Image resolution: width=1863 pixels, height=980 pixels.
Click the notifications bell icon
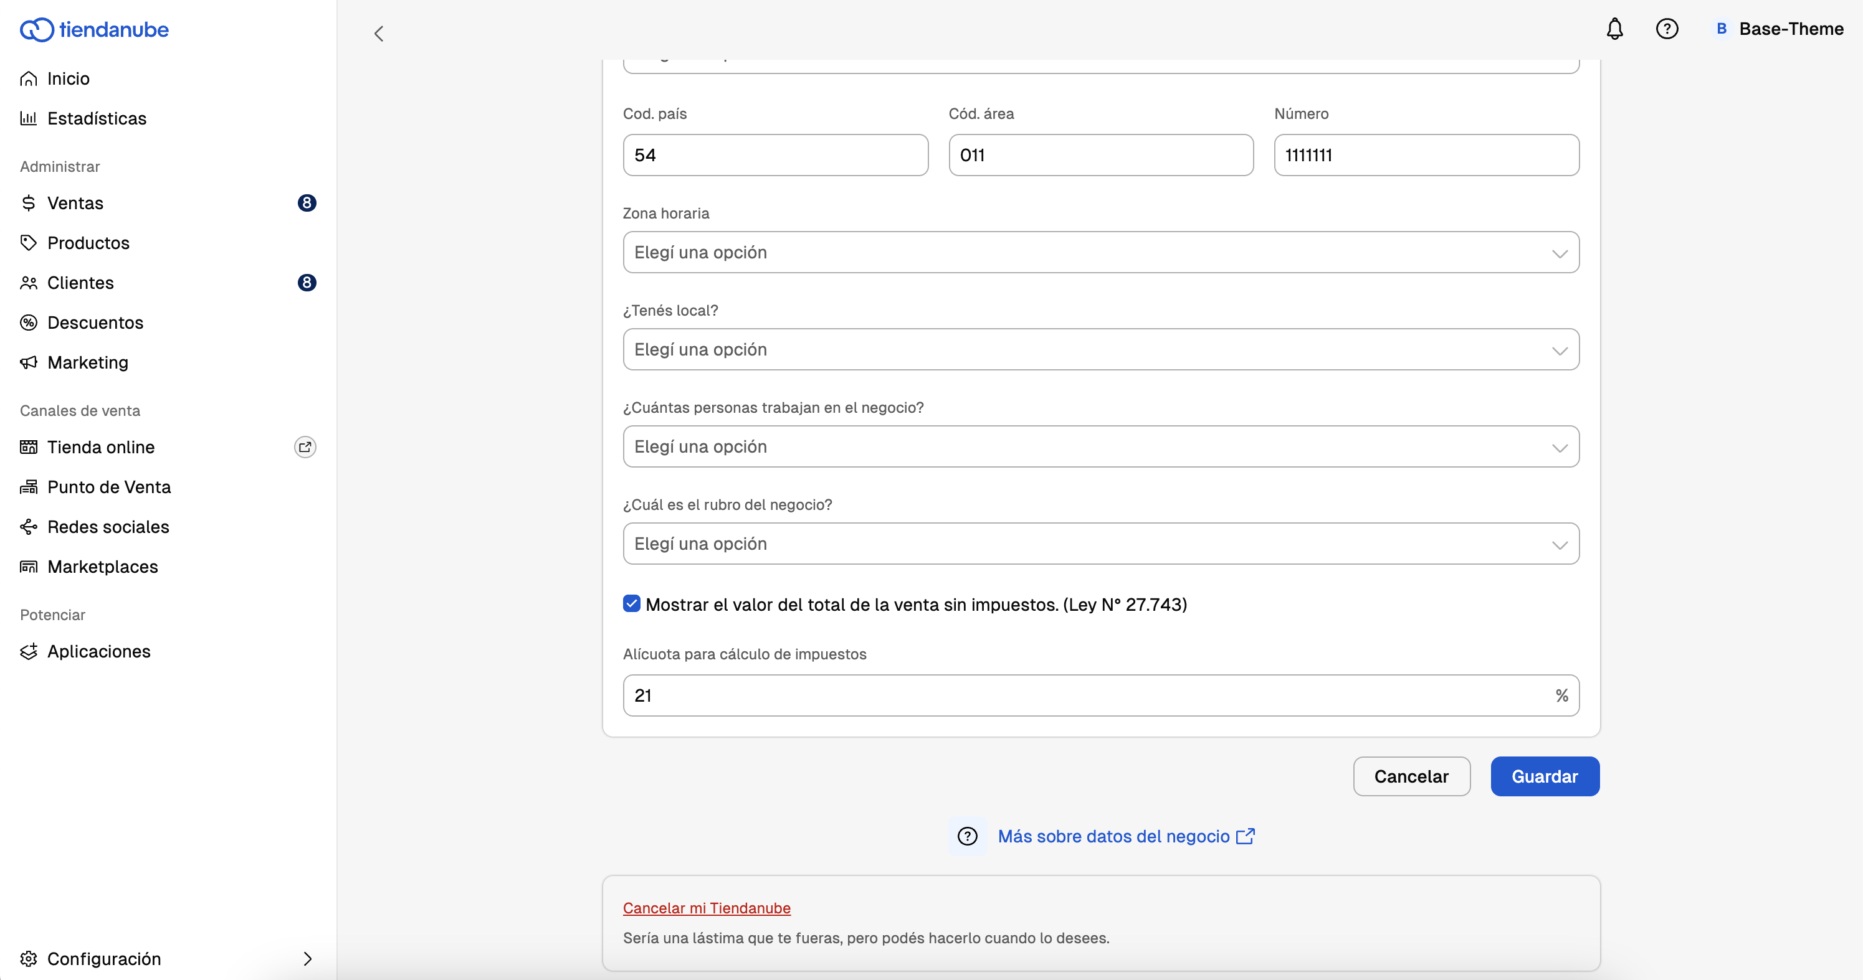tap(1614, 29)
